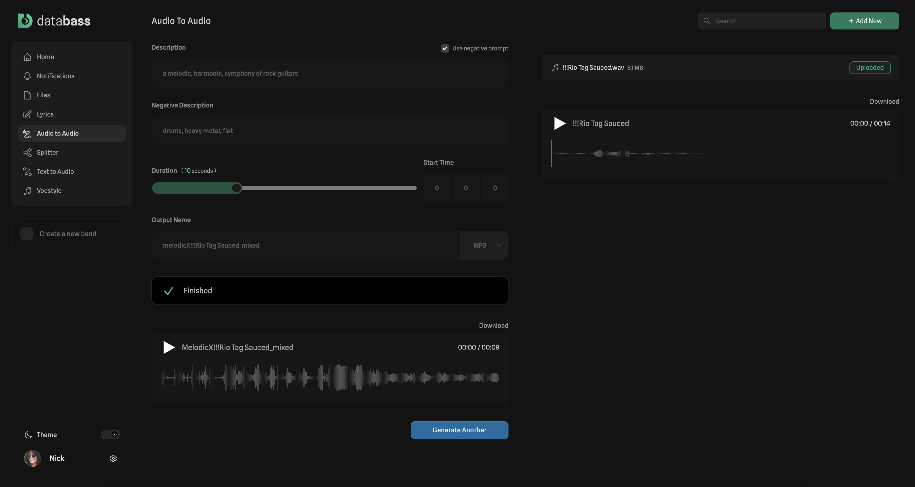The image size is (915, 487).
Task: Click the Output Name text field
Action: click(x=306, y=246)
